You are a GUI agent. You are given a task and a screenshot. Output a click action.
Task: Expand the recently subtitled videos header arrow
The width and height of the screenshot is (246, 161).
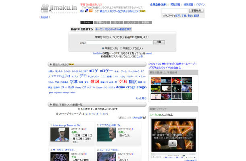[x=51, y=104]
